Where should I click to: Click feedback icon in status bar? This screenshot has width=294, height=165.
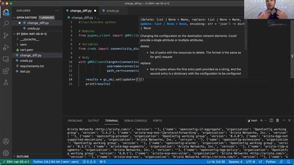[281, 162]
